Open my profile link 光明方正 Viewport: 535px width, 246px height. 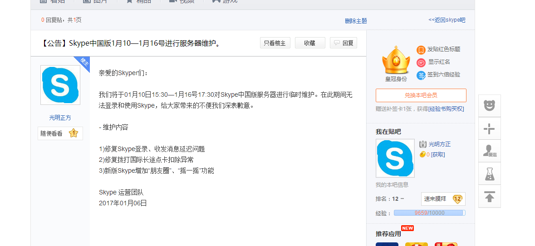coord(439,144)
